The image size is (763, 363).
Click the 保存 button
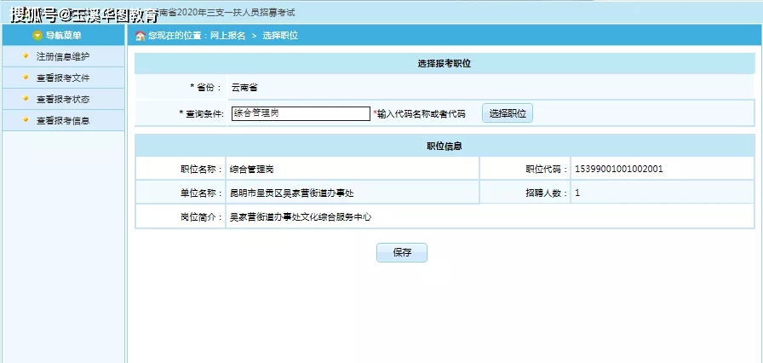(402, 252)
